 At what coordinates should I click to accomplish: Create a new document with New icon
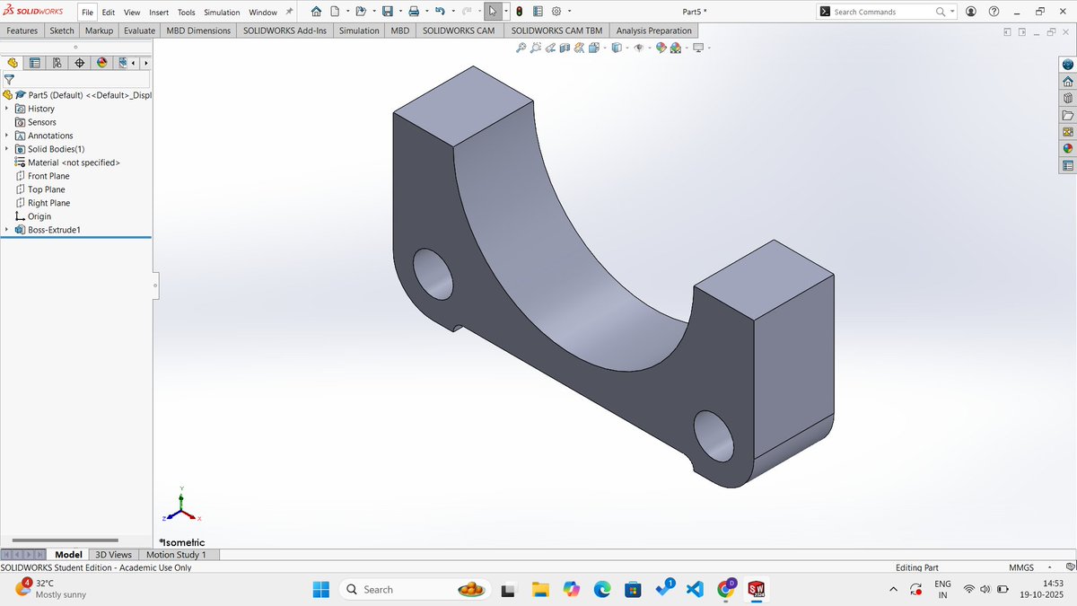pos(335,12)
